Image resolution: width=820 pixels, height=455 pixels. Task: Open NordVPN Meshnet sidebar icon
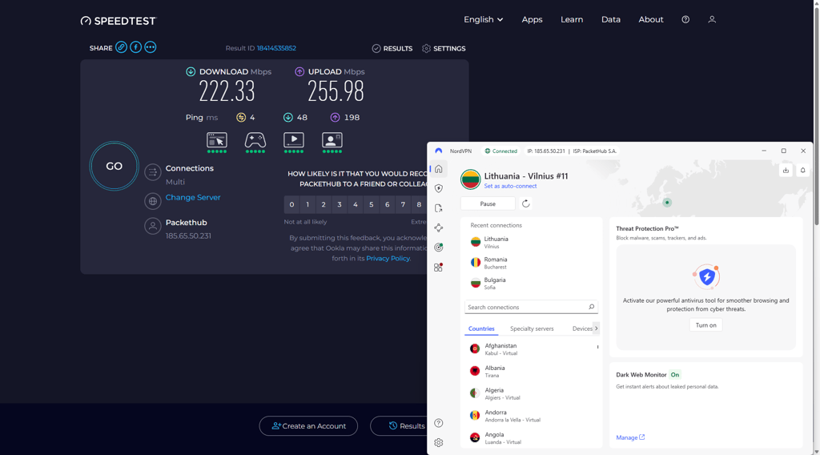click(x=439, y=227)
